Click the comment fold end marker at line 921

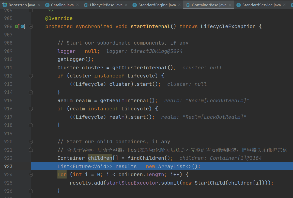(x=31, y=150)
